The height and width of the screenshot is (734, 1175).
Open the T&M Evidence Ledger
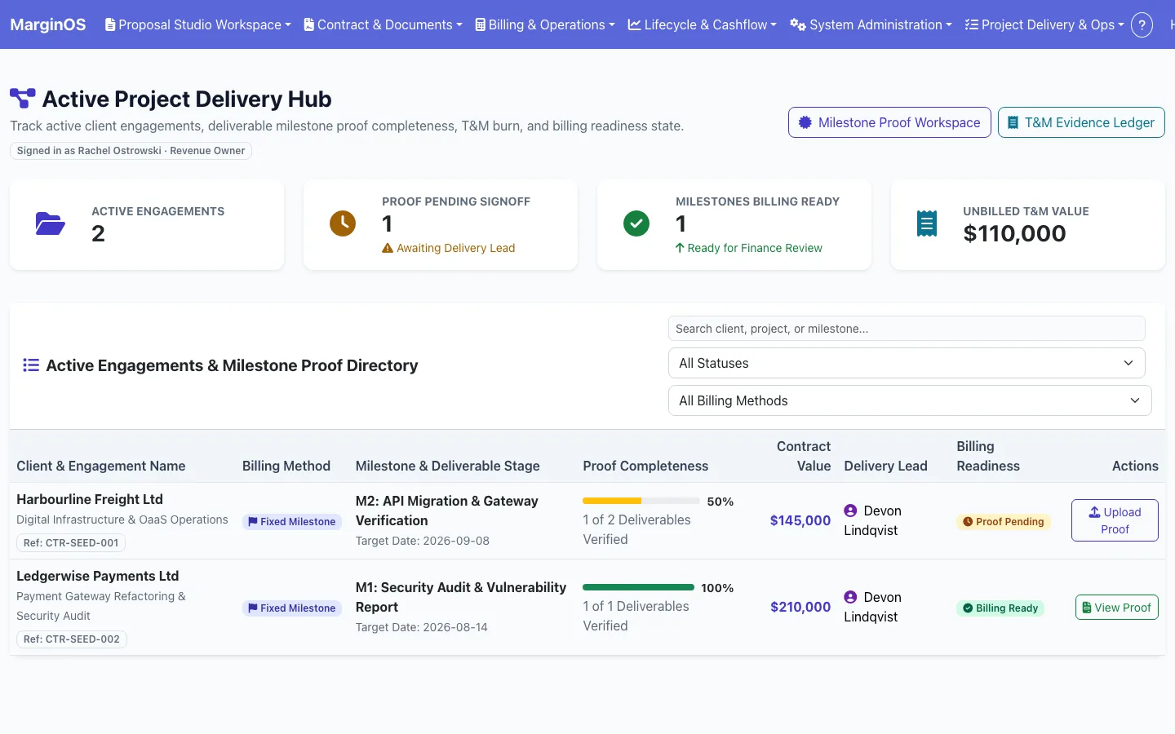[1081, 122]
